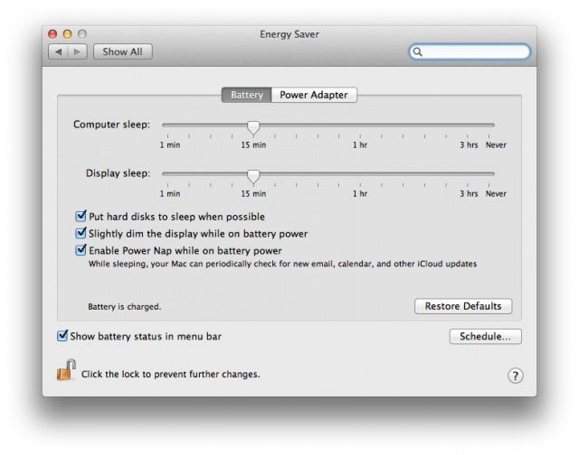This screenshot has width=579, height=455.
Task: Click the Computer sleep slider thumb
Action: point(253,126)
